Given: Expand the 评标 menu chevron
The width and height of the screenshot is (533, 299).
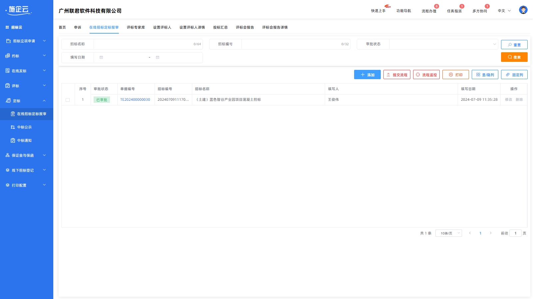Looking at the screenshot, I should (x=44, y=85).
